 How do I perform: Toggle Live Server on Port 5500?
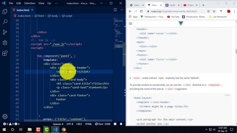[x=103, y=124]
